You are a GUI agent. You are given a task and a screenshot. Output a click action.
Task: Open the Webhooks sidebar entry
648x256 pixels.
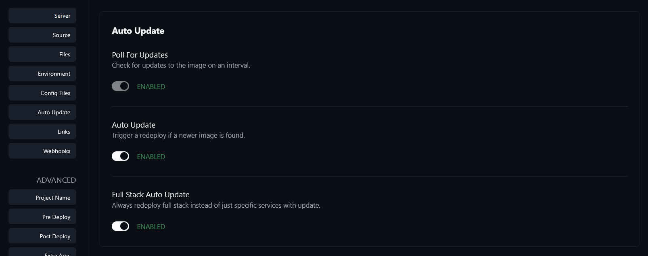pos(42,151)
